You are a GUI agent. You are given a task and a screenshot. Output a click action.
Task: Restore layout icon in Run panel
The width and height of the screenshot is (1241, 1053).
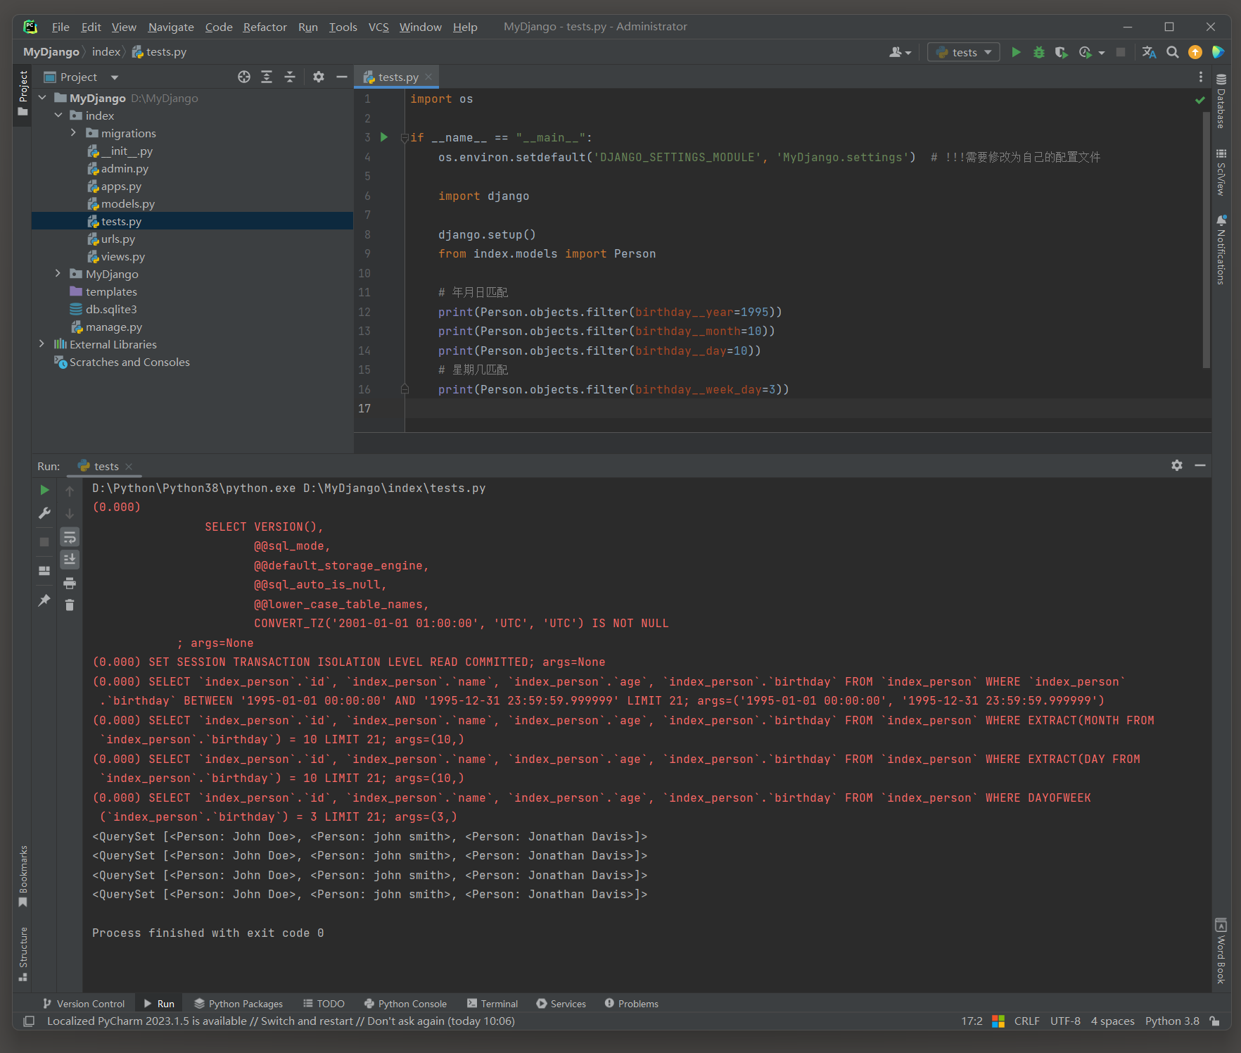(x=44, y=571)
